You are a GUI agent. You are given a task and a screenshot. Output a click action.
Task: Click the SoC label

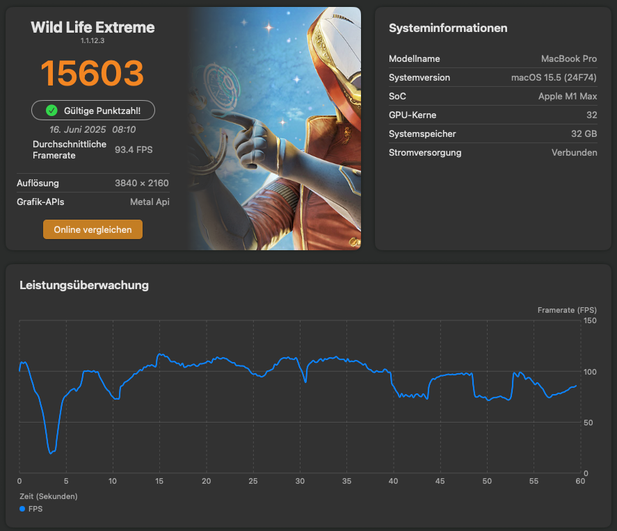coord(397,97)
